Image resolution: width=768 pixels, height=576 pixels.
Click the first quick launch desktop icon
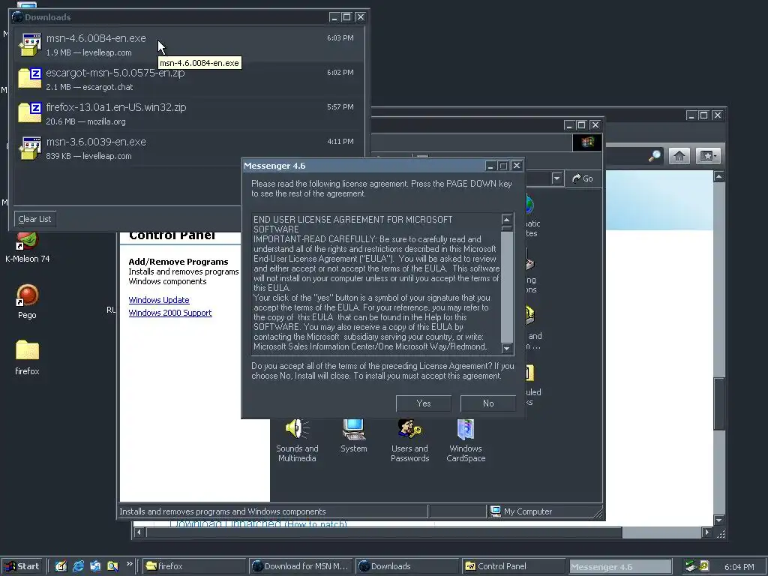(61, 566)
